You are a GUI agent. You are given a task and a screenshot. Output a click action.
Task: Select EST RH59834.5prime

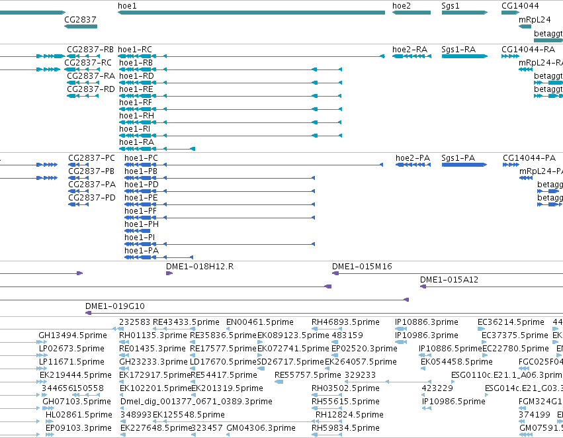[x=345, y=428]
